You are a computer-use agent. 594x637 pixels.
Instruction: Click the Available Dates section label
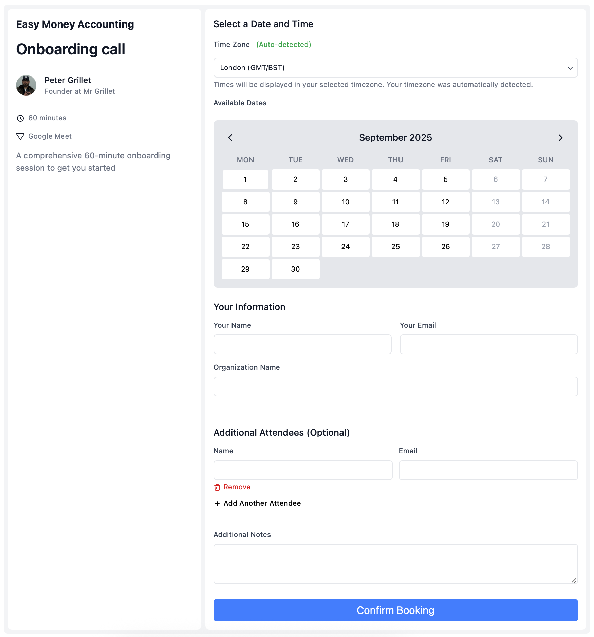[240, 103]
